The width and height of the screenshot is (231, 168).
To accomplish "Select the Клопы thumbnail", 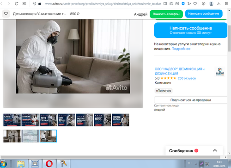I will tap(12, 120).
